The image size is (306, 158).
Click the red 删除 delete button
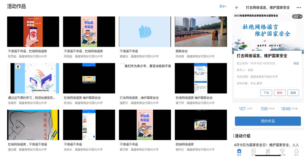pyautogui.click(x=280, y=93)
